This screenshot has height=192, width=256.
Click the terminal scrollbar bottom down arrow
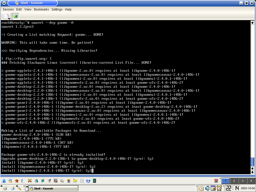coord(252,172)
